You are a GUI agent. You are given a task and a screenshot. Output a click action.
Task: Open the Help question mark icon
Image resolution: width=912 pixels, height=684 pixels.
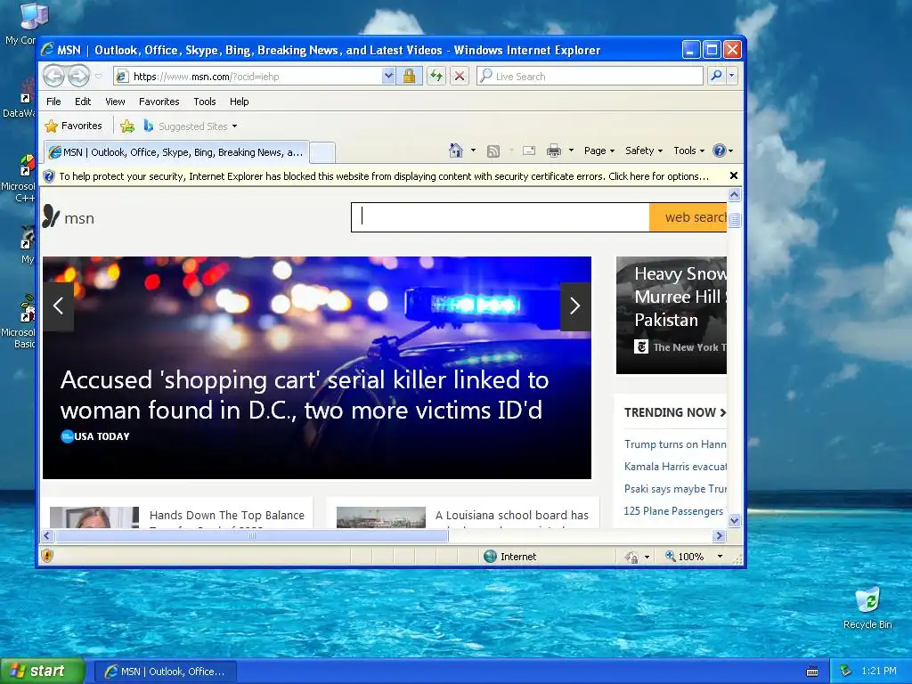click(x=720, y=151)
